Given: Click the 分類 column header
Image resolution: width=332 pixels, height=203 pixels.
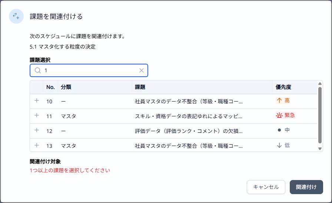Looking at the screenshot, I should tap(66, 87).
